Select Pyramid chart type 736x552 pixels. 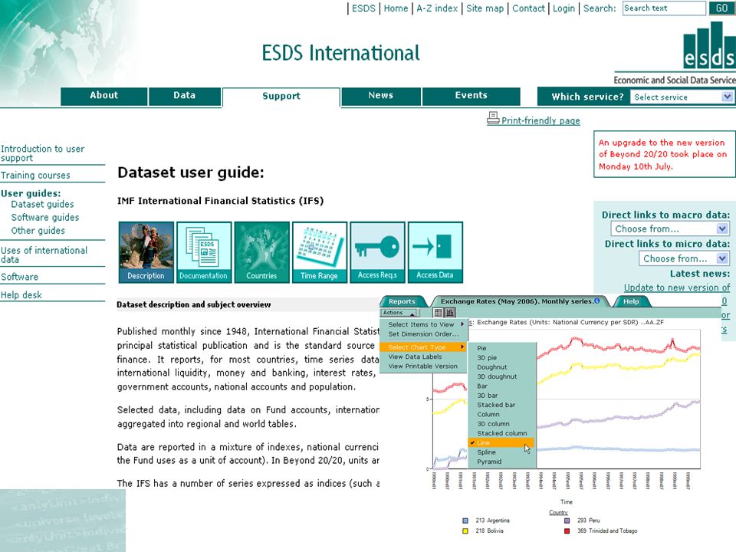point(501,462)
